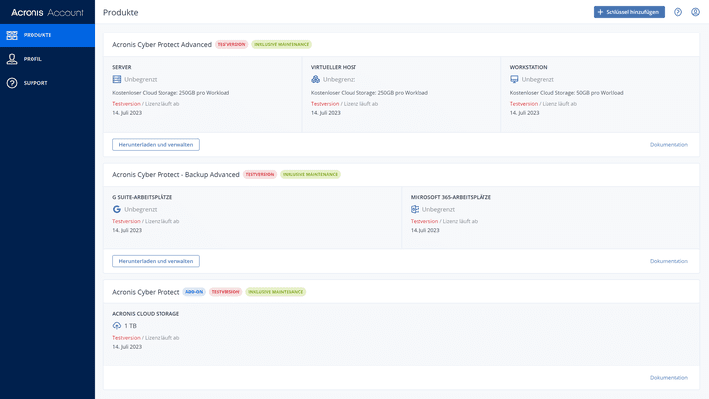Open Dokumentation link for Add-on Cloud Storage
The height and width of the screenshot is (399, 709).
[x=669, y=377]
